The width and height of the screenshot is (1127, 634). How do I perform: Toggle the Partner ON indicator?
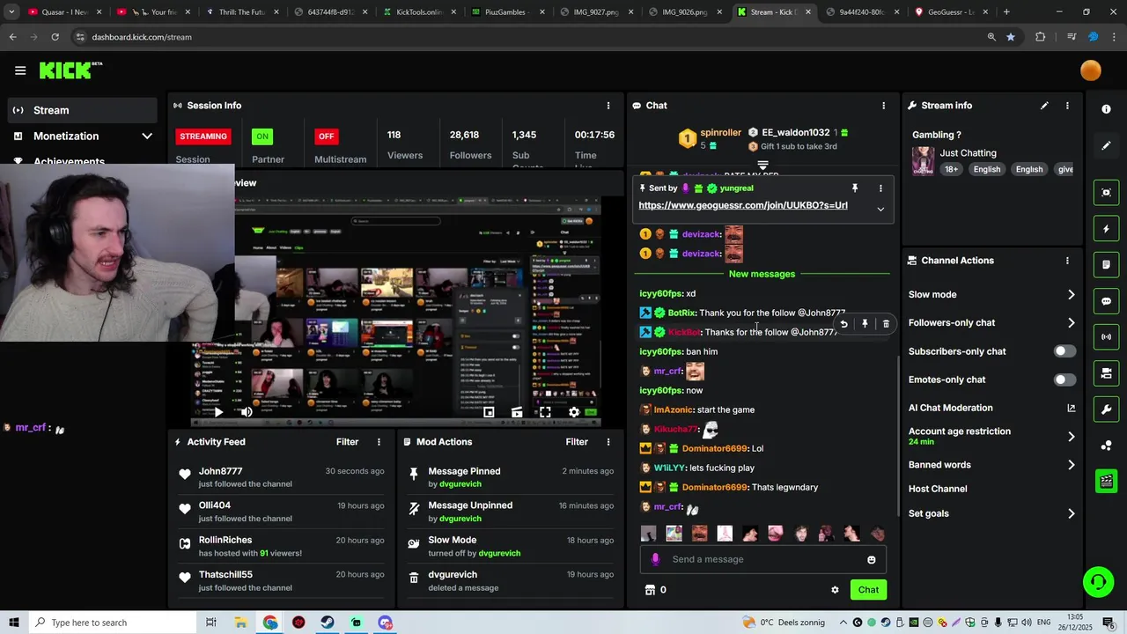[262, 136]
